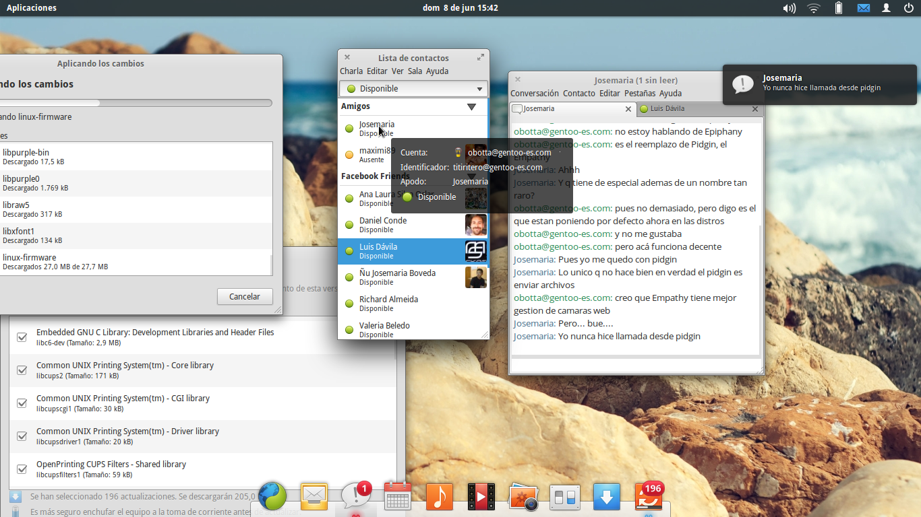The width and height of the screenshot is (921, 517).
Task: Open the Aplicaciones menu
Action: click(32, 8)
